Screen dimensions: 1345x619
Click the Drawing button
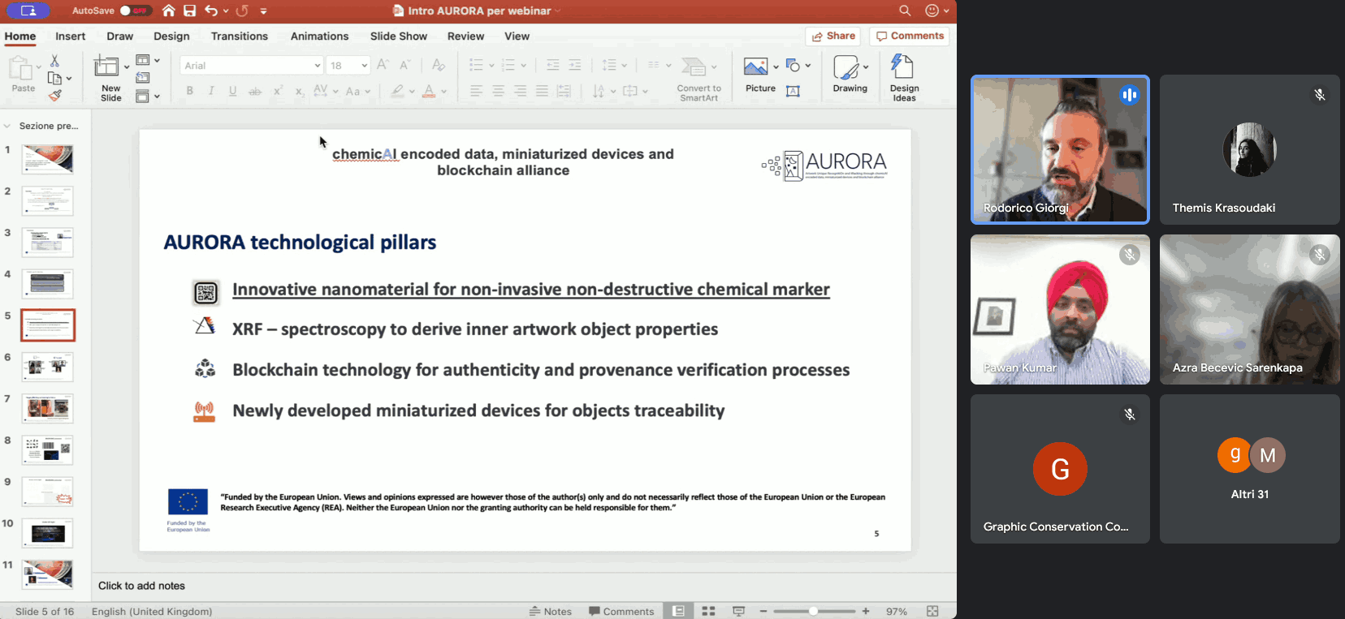(x=850, y=75)
